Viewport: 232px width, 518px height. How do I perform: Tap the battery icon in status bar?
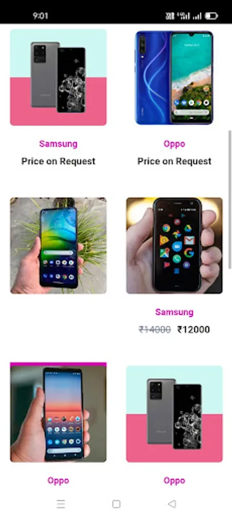(x=211, y=16)
